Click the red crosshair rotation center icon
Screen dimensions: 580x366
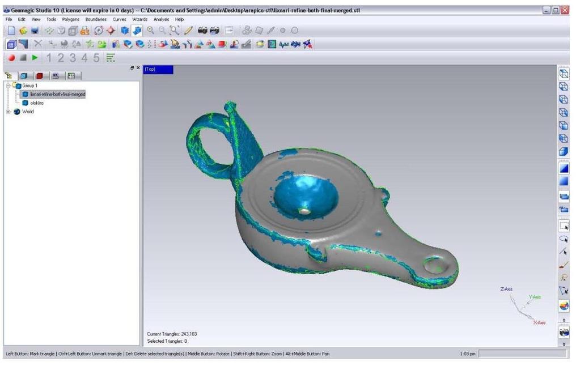pyautogui.click(x=111, y=31)
